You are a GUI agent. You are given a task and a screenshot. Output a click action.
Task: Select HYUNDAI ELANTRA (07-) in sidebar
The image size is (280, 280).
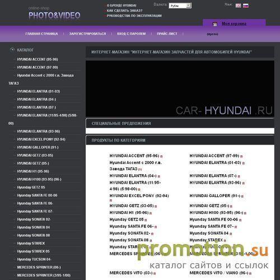point(36,108)
